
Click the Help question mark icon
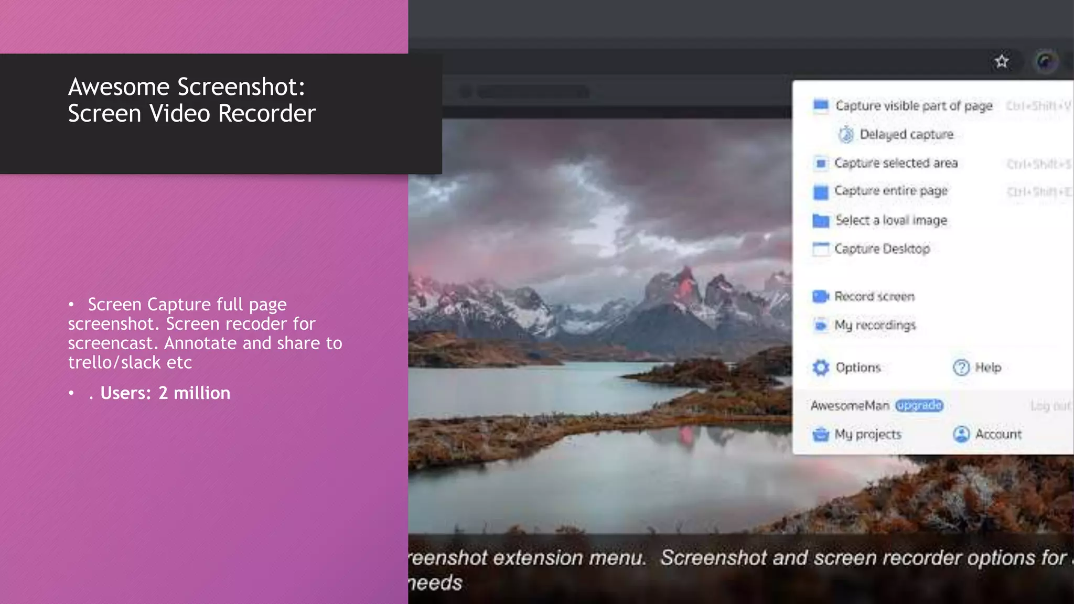961,368
